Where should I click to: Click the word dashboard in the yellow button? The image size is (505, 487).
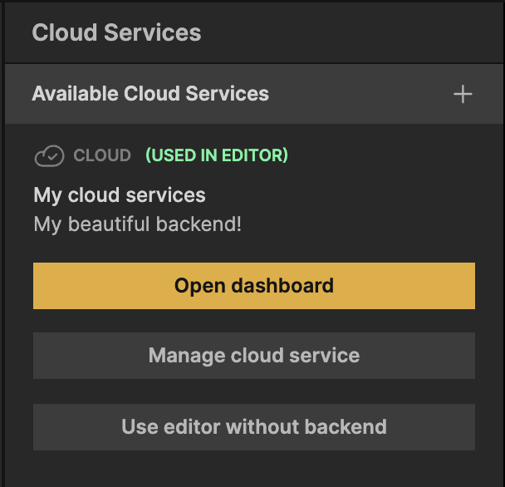[282, 286]
